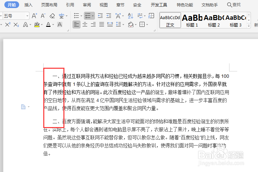258x172 pixels.
Task: Increase font size with A+ icon
Action: point(35,16)
